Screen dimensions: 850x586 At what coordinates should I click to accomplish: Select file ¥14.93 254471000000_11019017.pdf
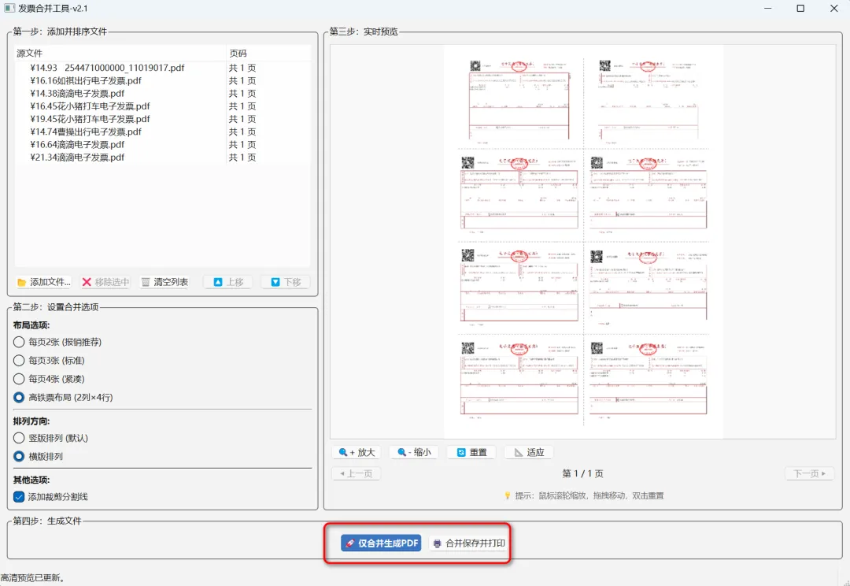107,68
